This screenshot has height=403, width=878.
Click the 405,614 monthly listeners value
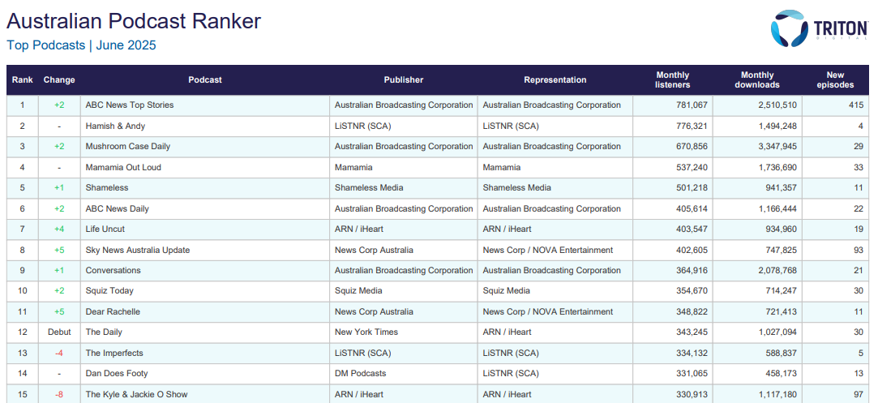coord(692,208)
